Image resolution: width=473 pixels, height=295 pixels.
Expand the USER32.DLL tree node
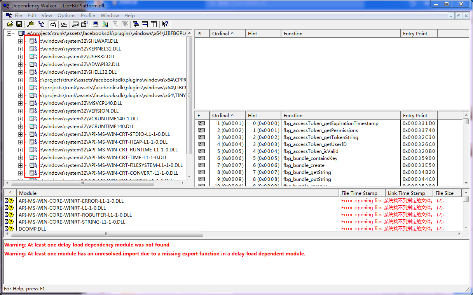pyautogui.click(x=20, y=57)
